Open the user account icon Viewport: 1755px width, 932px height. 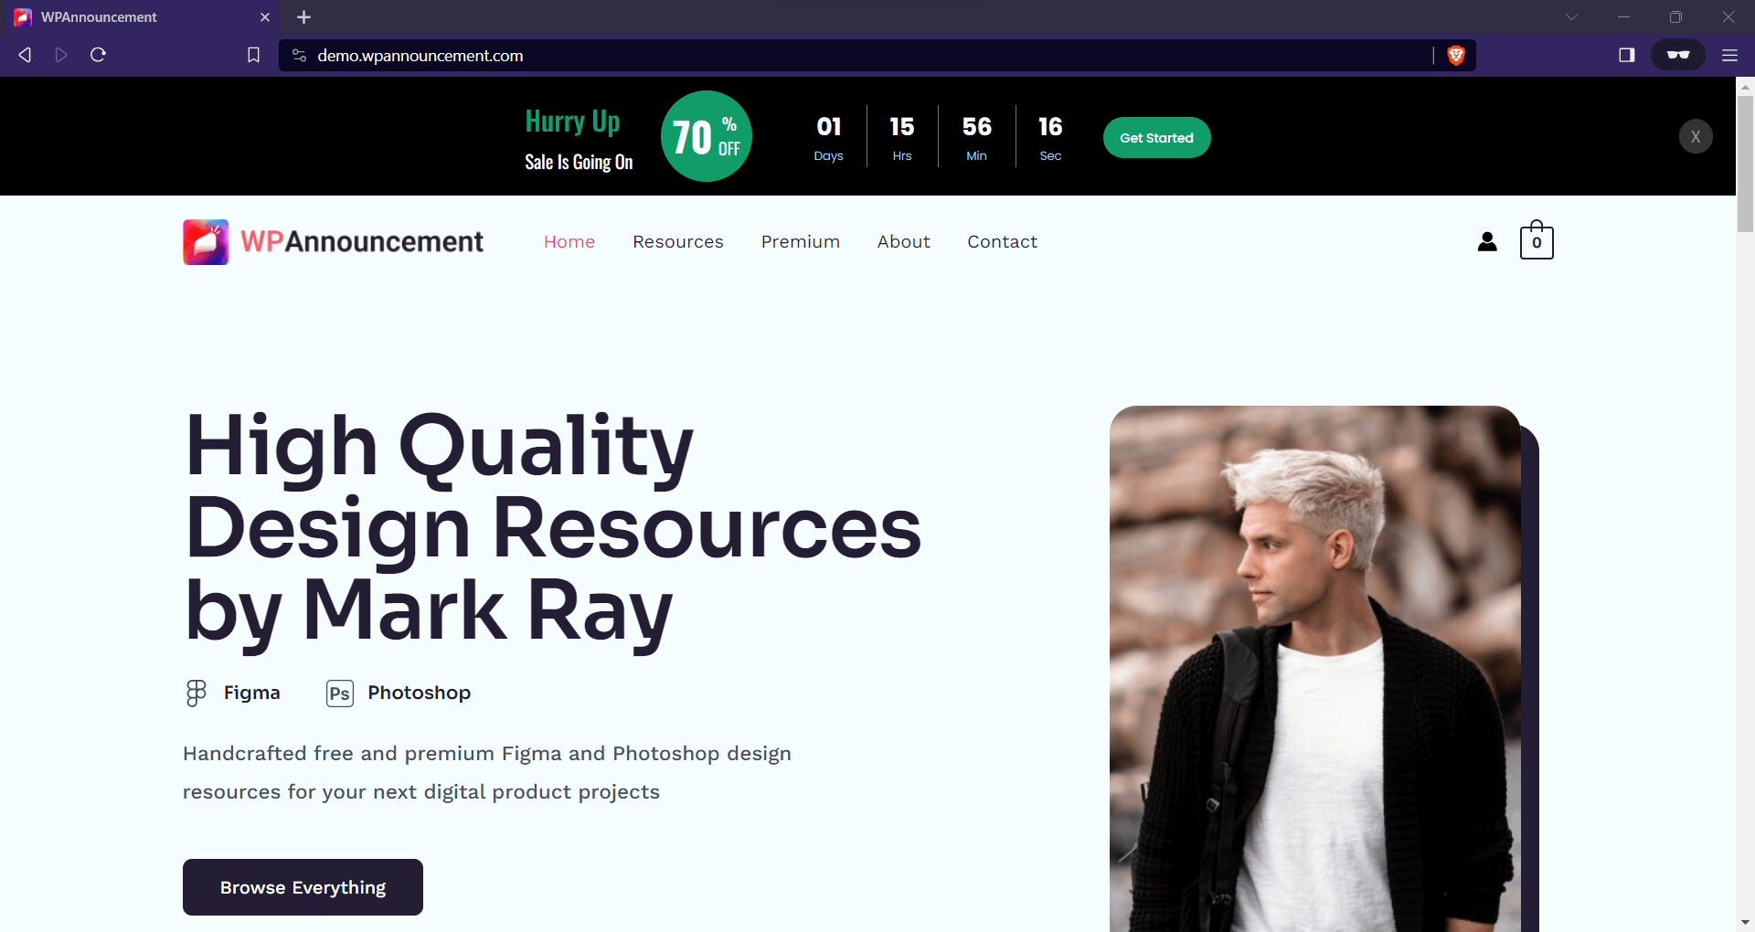point(1487,241)
